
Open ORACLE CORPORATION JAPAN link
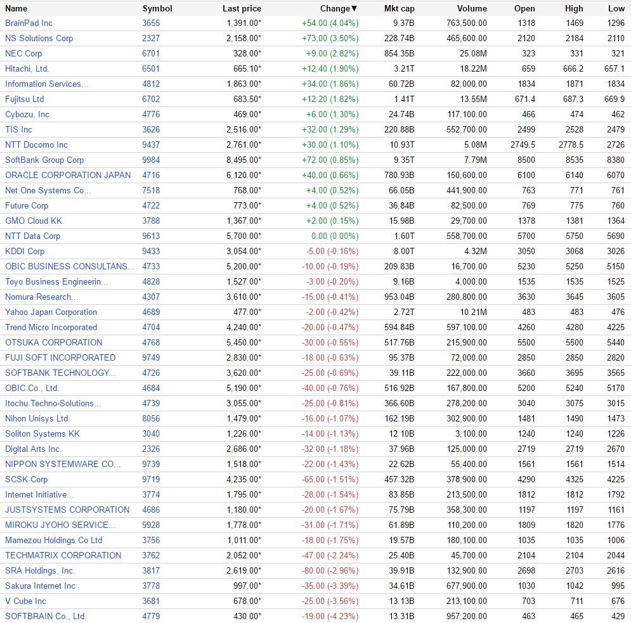pyautogui.click(x=68, y=176)
